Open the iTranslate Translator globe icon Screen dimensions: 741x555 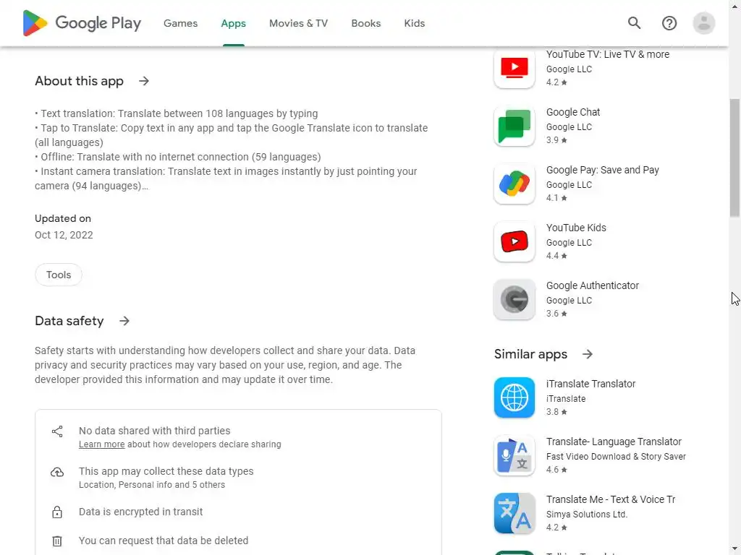point(515,397)
